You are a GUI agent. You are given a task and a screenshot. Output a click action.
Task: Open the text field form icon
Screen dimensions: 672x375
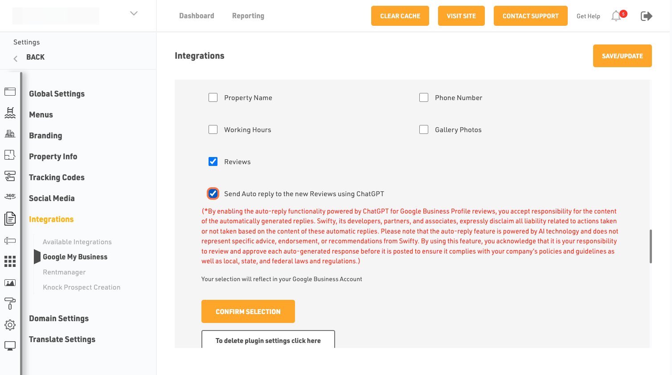point(10,241)
